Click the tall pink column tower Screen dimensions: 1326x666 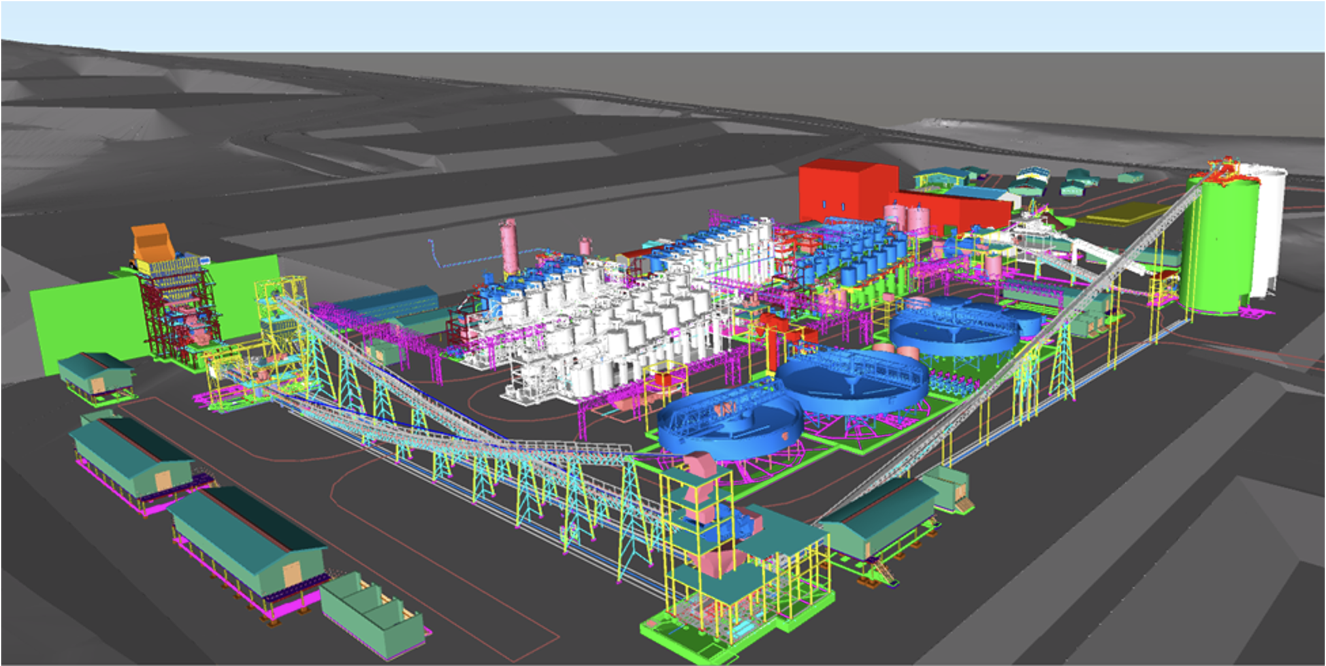pyautogui.click(x=508, y=247)
